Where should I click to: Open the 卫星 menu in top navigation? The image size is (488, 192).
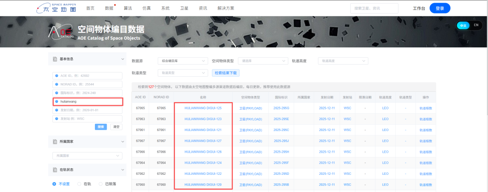click(x=184, y=8)
